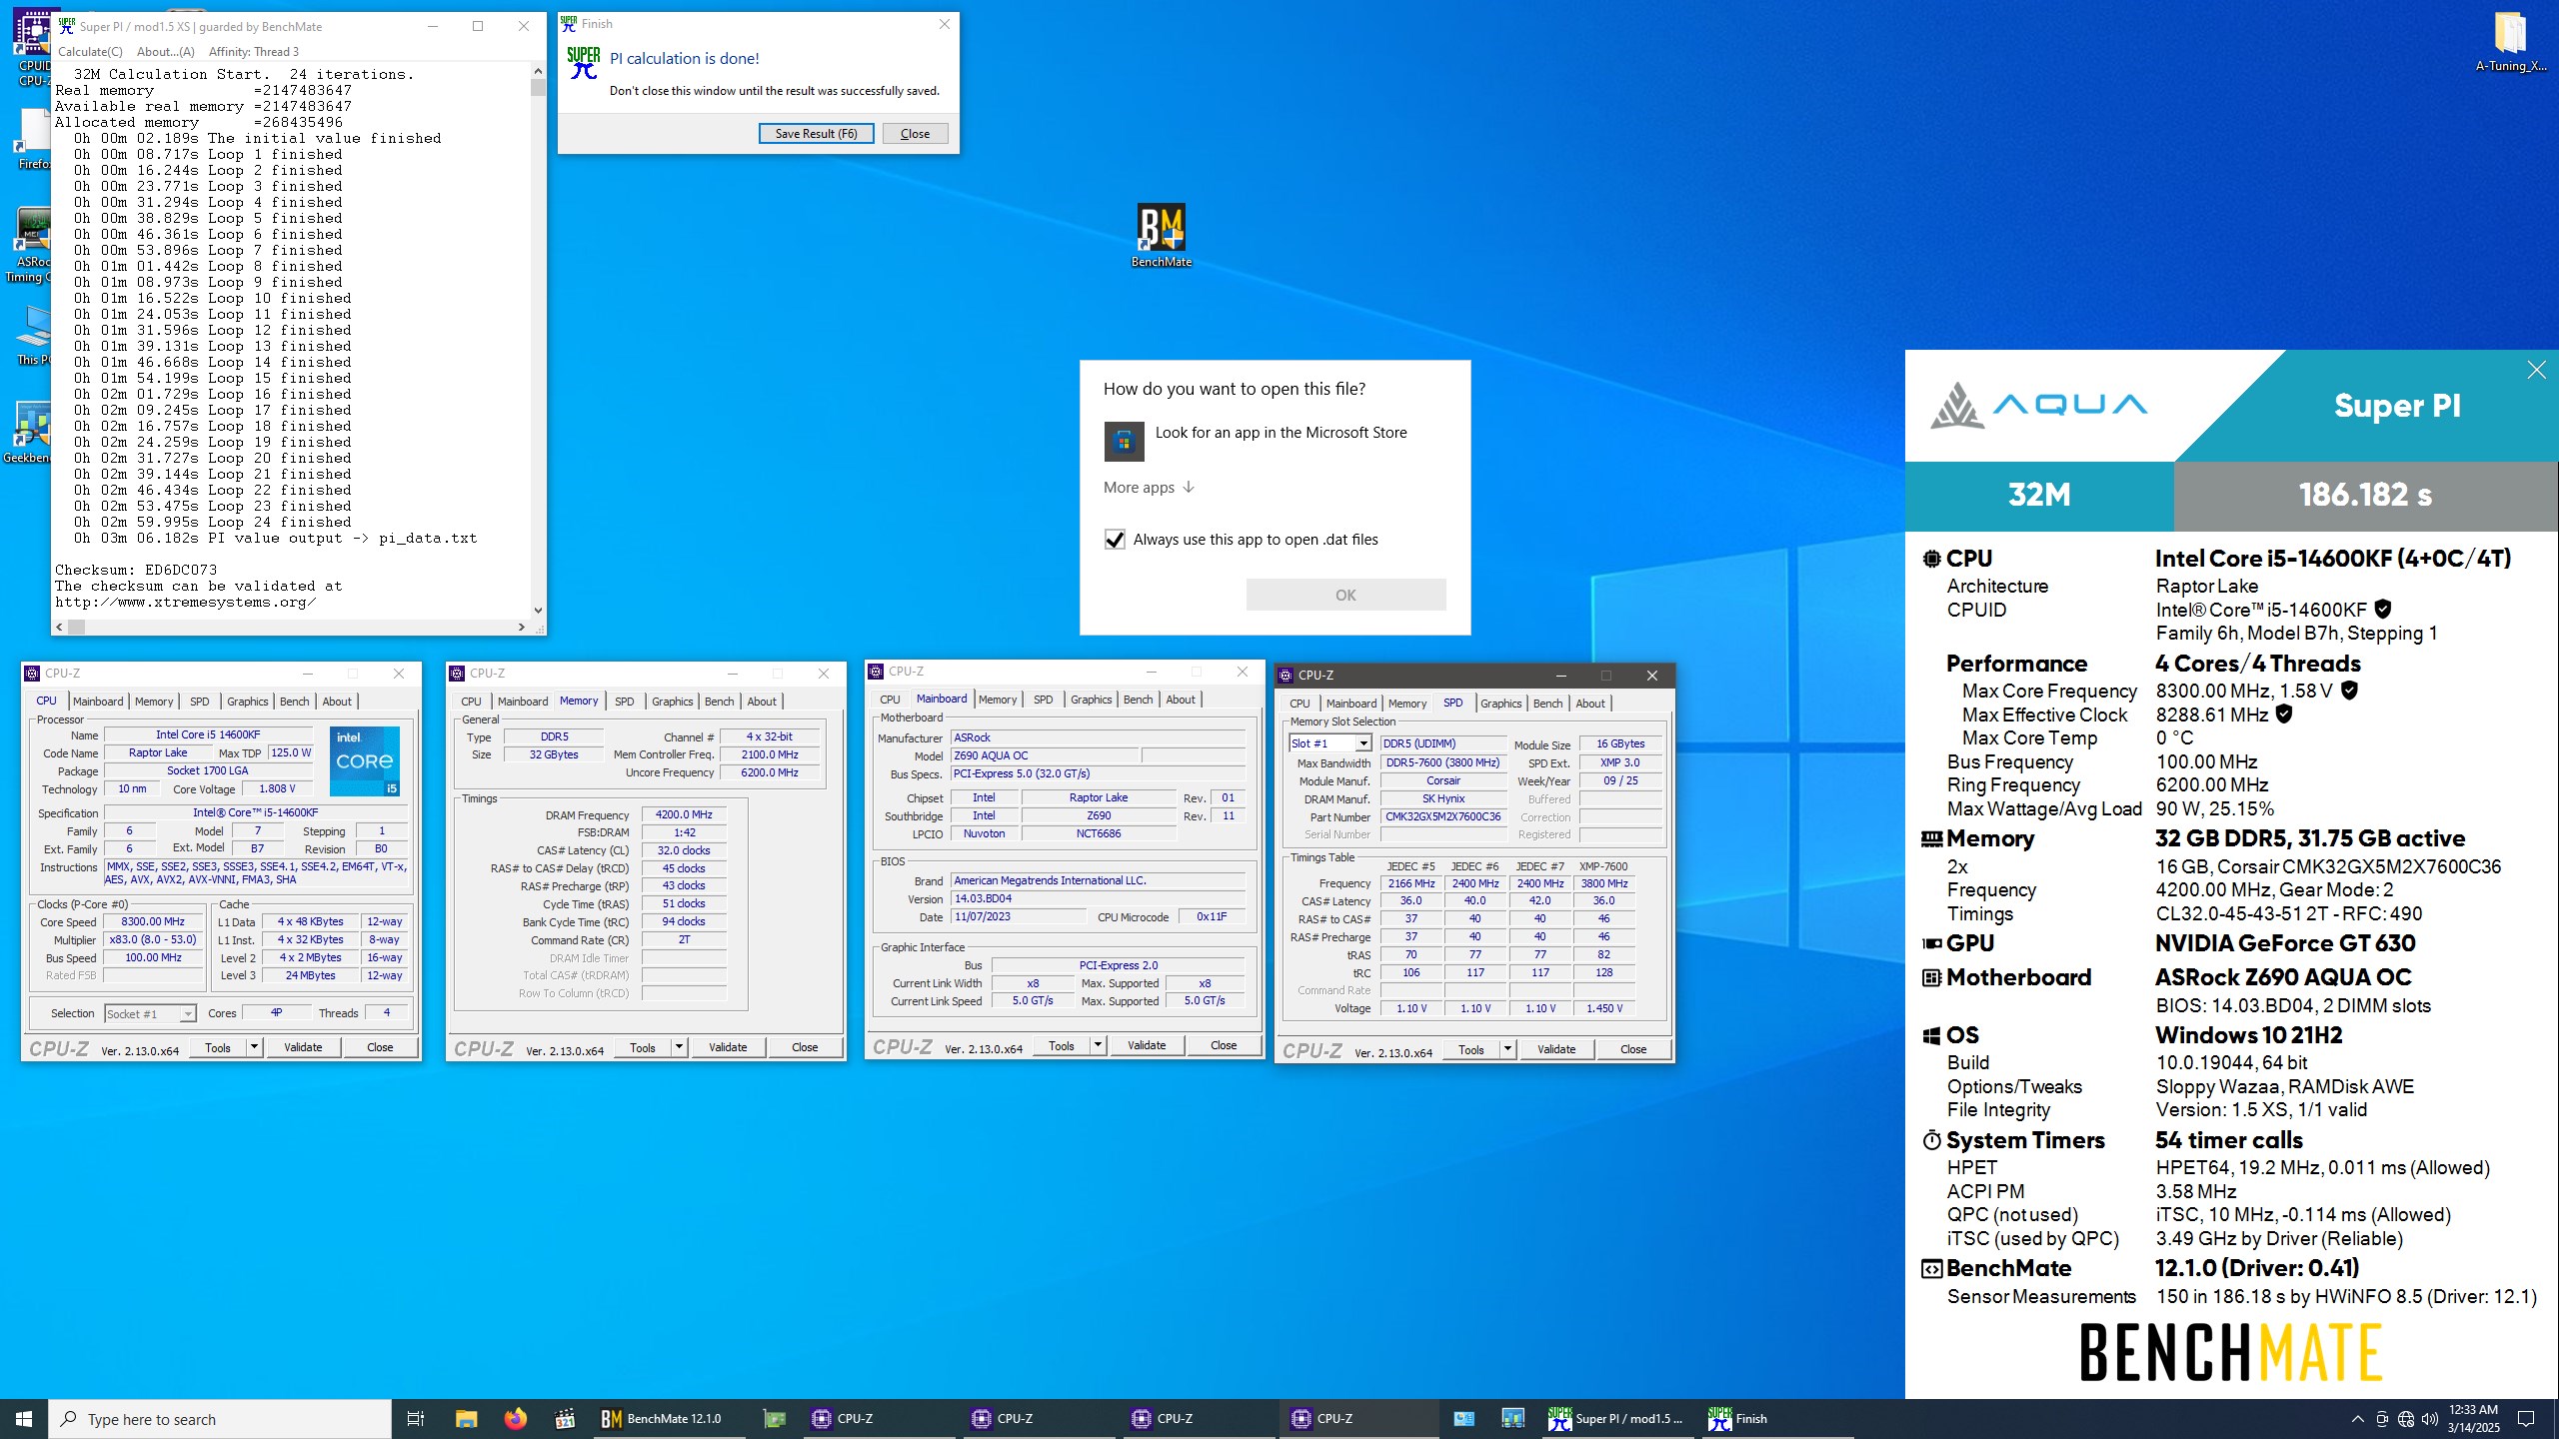Click Tools button in CPU-Z Memory window

[x=643, y=1047]
